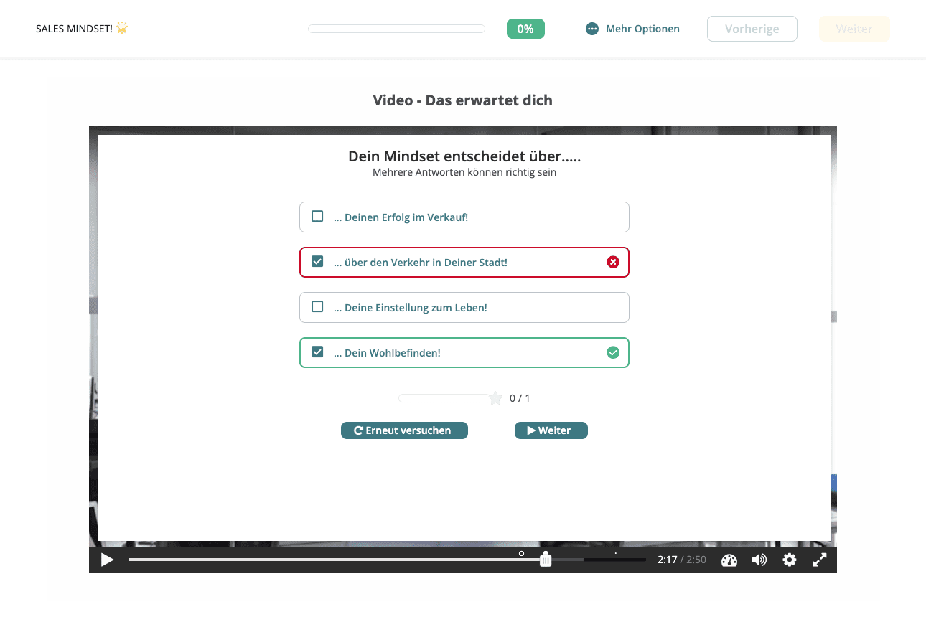Click the question Dein Mindset entscheidet über
926x617 pixels.
(464, 156)
